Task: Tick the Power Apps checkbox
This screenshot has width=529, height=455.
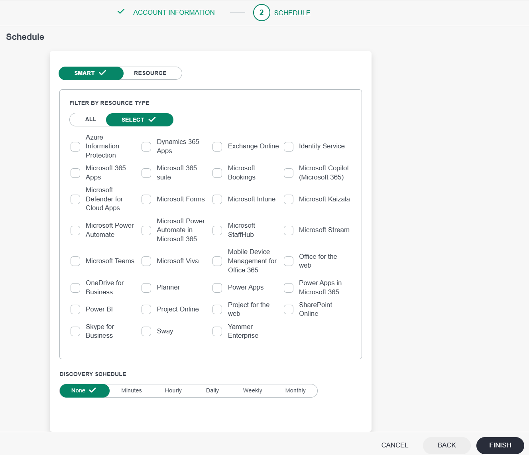Action: tap(217, 288)
